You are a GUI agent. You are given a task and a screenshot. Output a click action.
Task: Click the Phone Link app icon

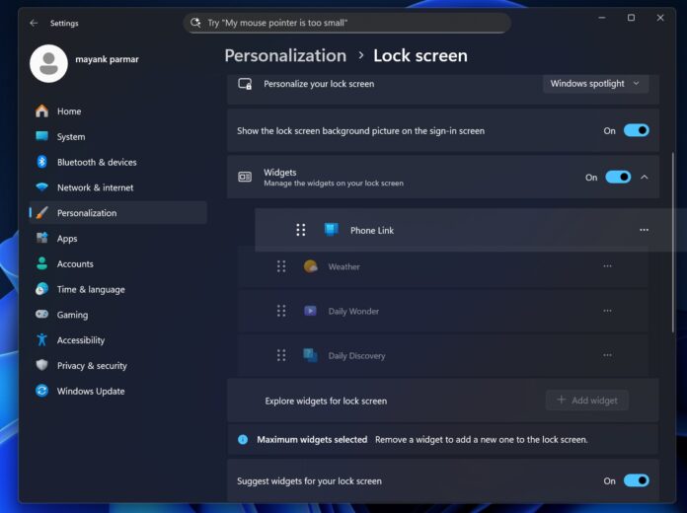332,230
